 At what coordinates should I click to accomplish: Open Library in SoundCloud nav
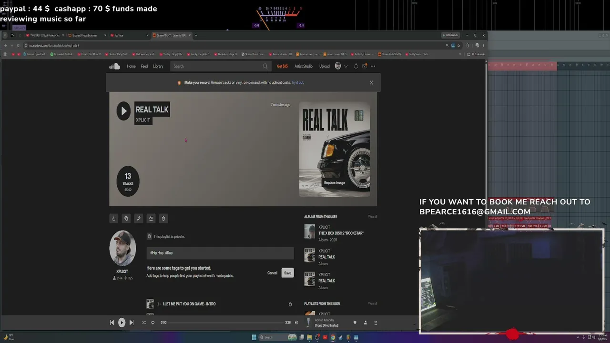(x=158, y=66)
